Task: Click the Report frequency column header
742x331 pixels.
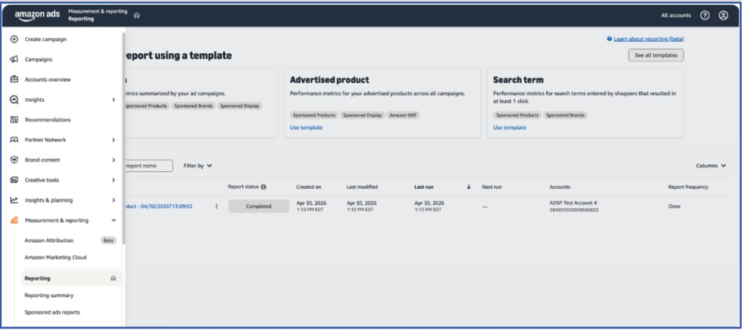Action: click(688, 187)
